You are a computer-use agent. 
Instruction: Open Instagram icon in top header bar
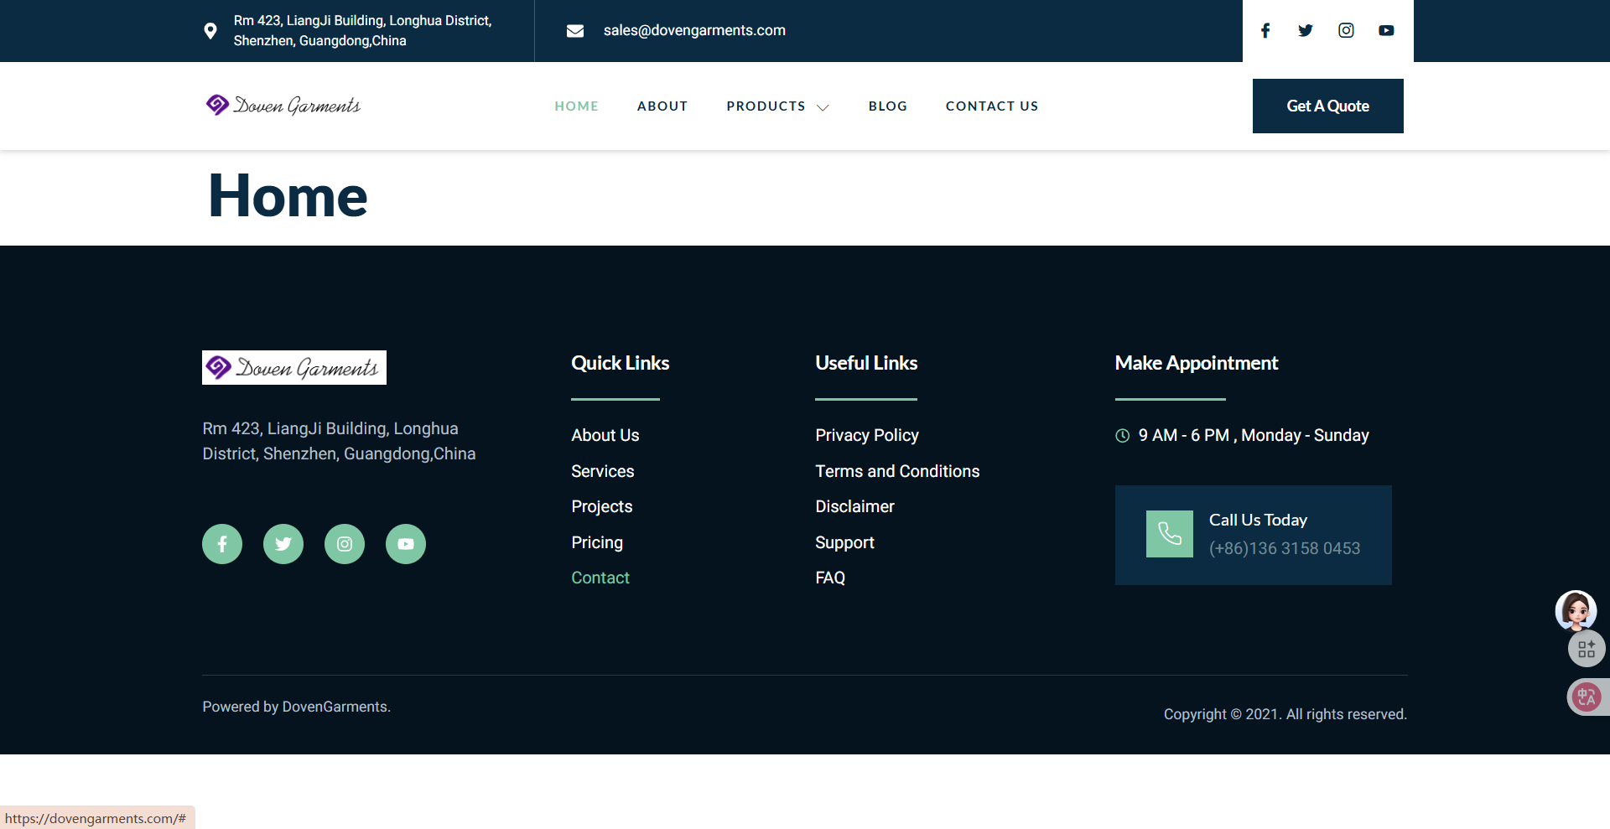pyautogui.click(x=1346, y=31)
